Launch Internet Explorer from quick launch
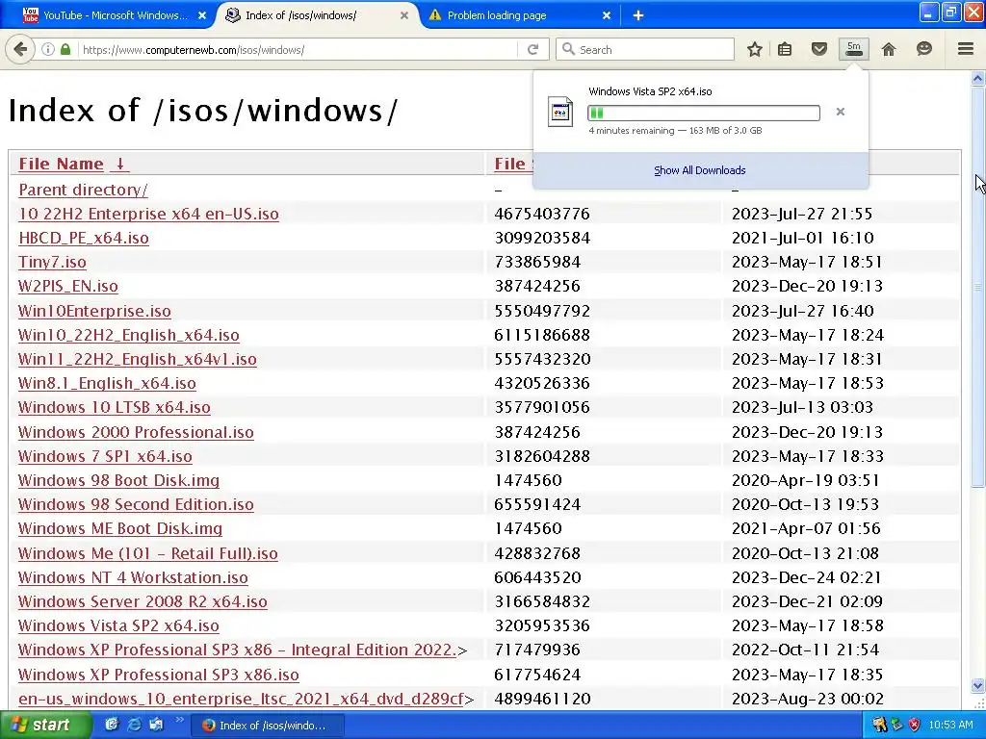 tap(134, 725)
